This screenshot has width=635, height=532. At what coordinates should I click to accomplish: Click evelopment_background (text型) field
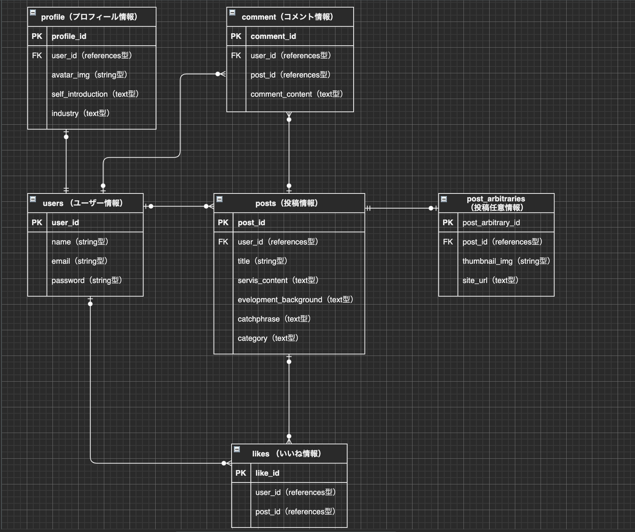tap(296, 300)
